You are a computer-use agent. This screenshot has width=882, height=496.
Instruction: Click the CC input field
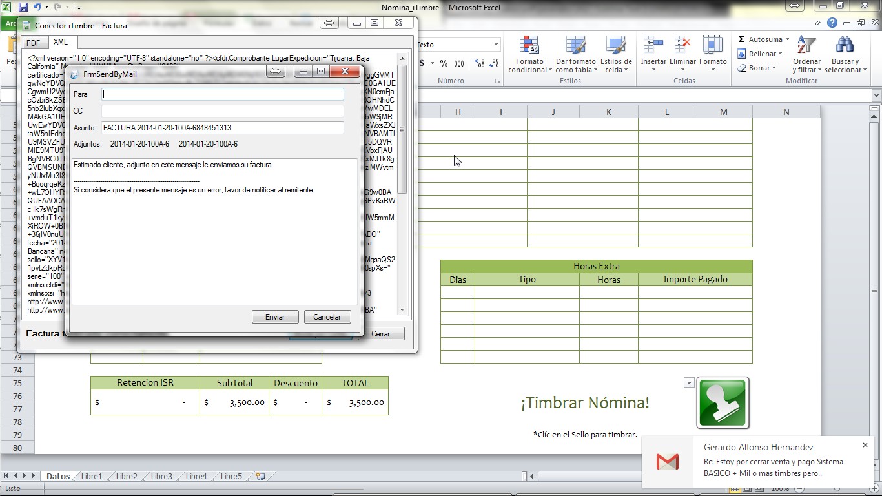click(x=223, y=111)
